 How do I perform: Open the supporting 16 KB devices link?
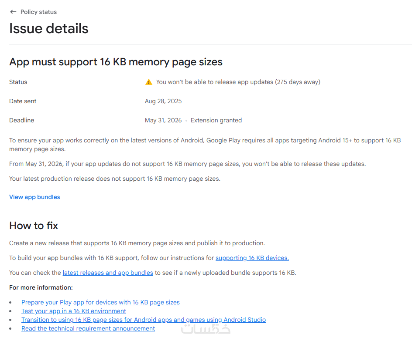click(x=252, y=258)
